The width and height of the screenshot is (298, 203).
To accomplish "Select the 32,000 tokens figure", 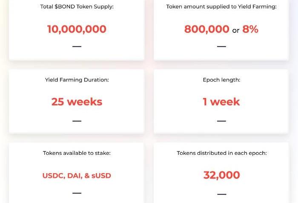I will point(221,175).
